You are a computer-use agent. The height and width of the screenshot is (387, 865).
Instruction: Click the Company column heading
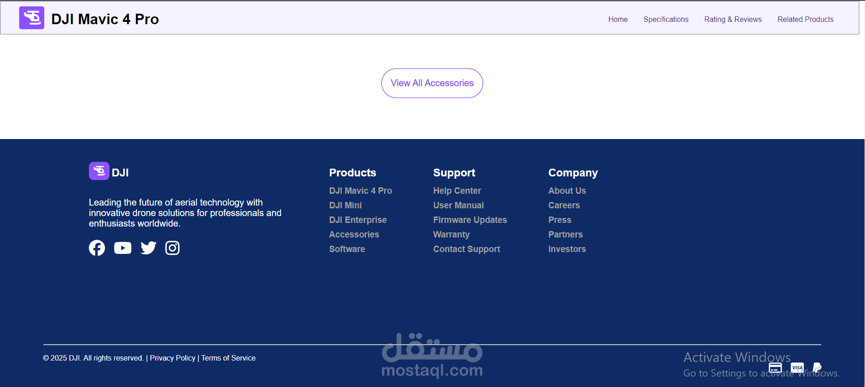tap(573, 173)
